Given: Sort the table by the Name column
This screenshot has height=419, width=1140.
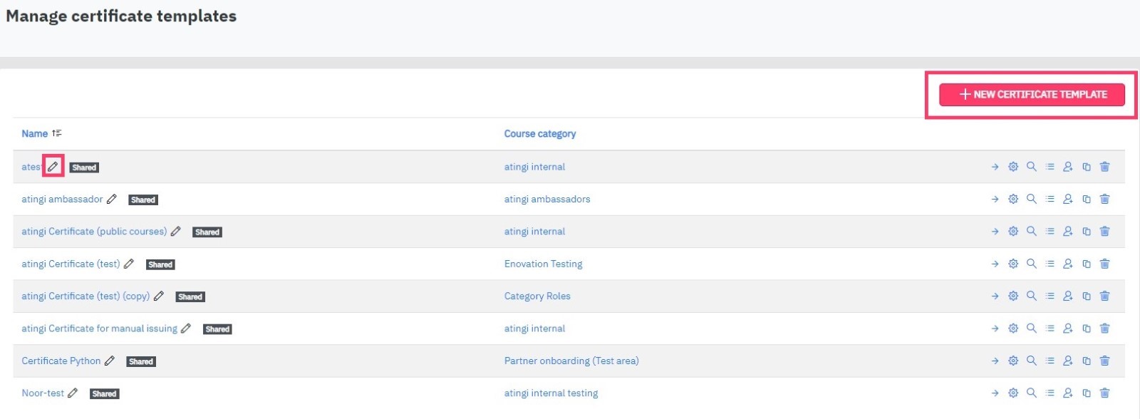Looking at the screenshot, I should pos(35,133).
